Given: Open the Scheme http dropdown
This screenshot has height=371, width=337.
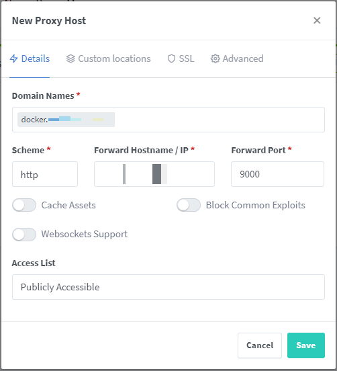Looking at the screenshot, I should point(45,174).
